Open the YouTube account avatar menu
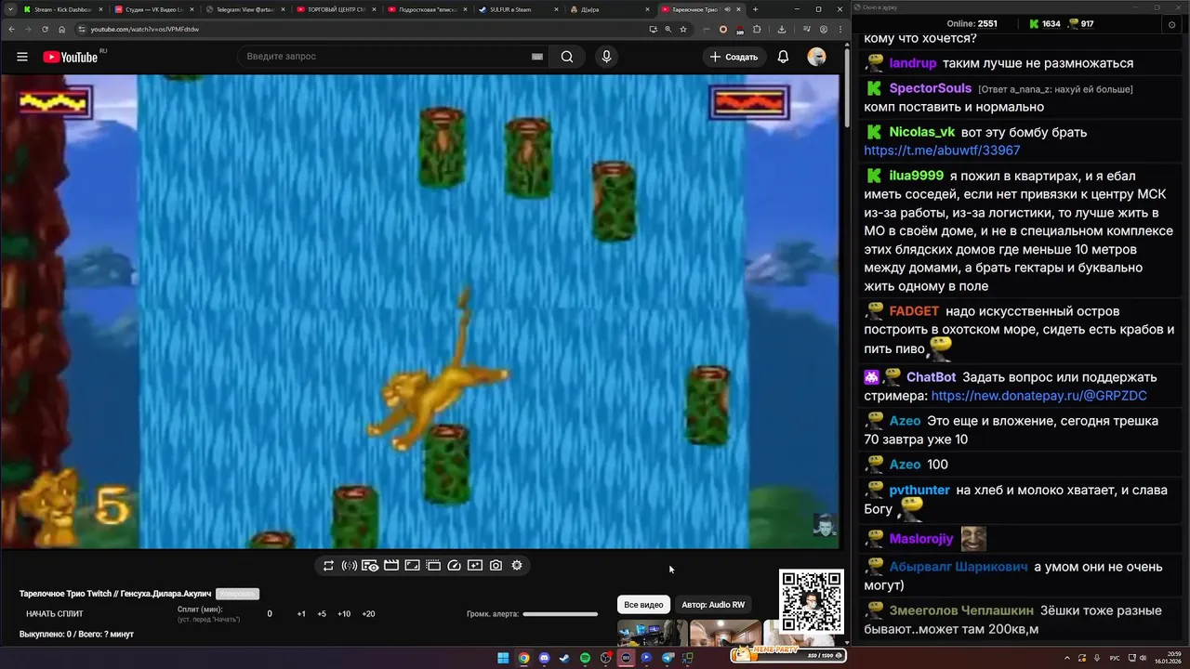 coord(816,57)
